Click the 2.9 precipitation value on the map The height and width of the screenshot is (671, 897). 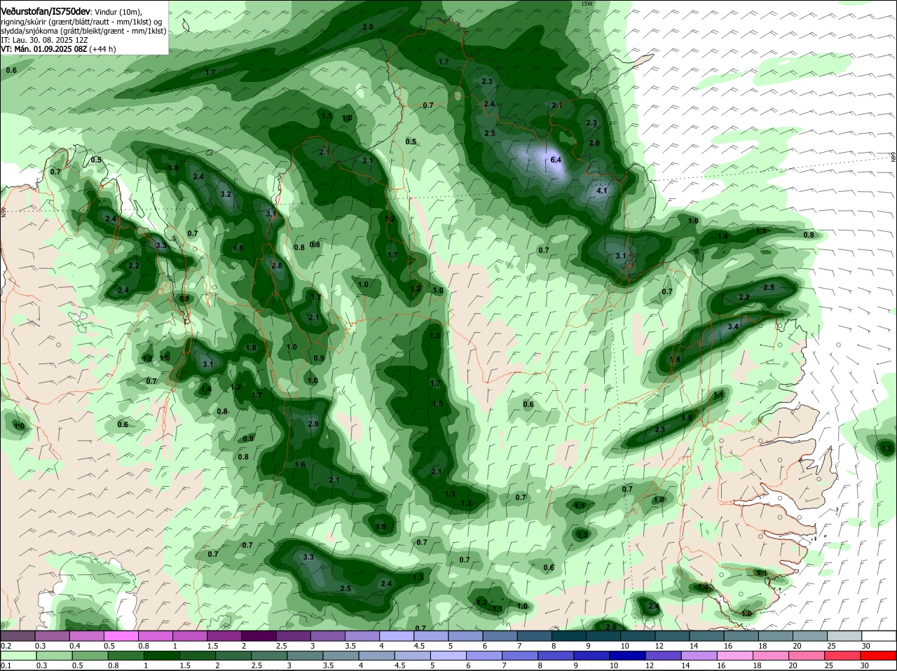click(313, 424)
